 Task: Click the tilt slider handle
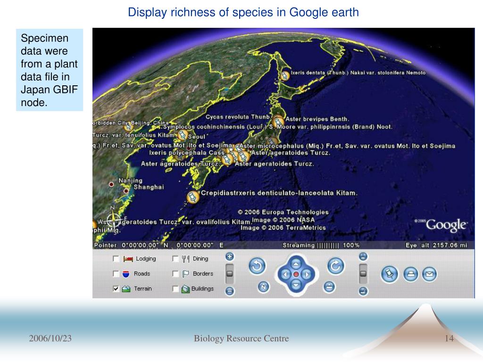[x=363, y=273]
